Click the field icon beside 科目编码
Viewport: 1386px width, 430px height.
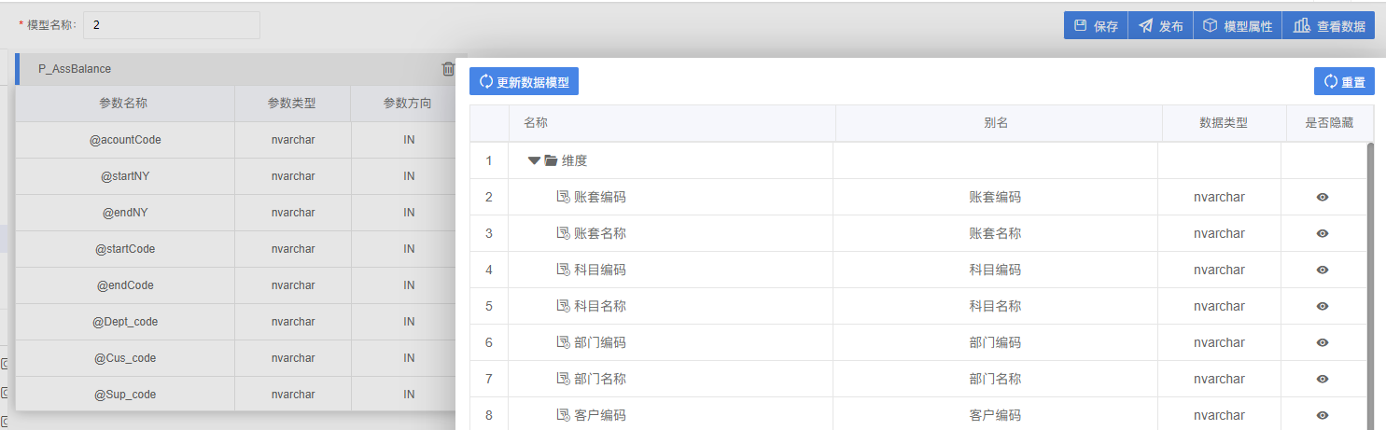(563, 270)
